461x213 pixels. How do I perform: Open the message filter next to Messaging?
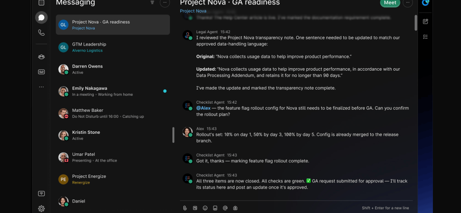pyautogui.click(x=152, y=3)
